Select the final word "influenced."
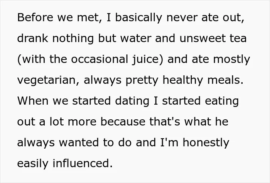270x183 pixels. click(x=83, y=163)
